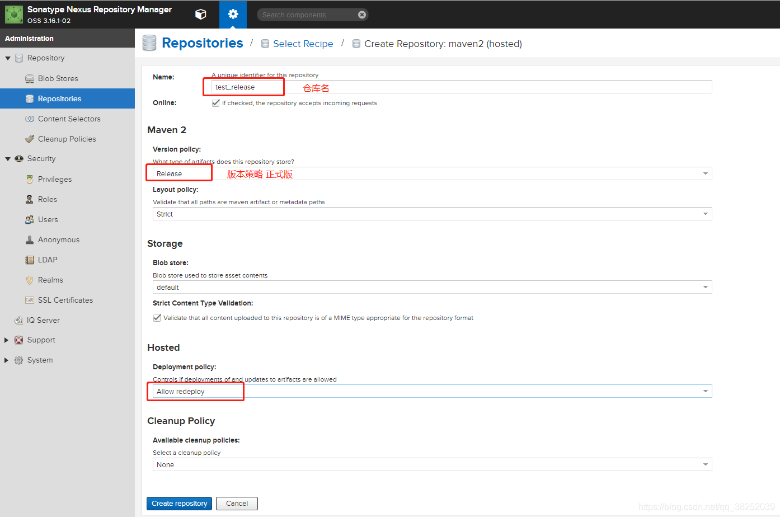Collapse the Repository tree section

tap(8, 58)
